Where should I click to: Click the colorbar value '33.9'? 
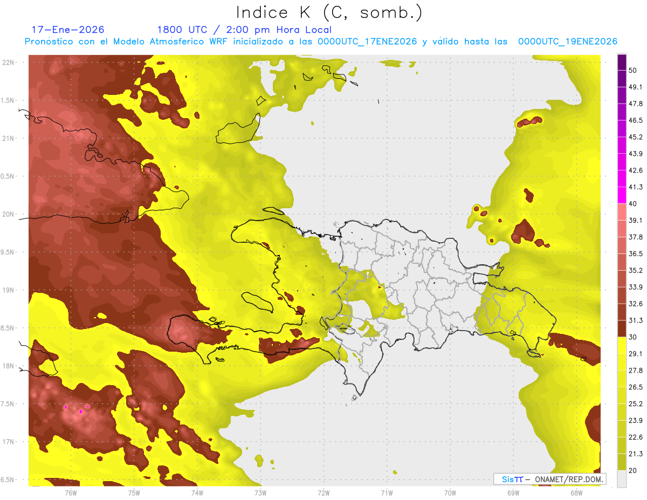(636, 287)
